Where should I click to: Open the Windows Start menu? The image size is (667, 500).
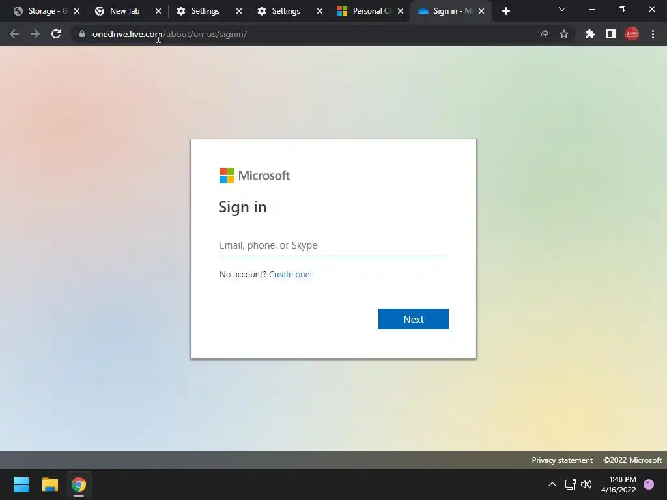coord(21,484)
